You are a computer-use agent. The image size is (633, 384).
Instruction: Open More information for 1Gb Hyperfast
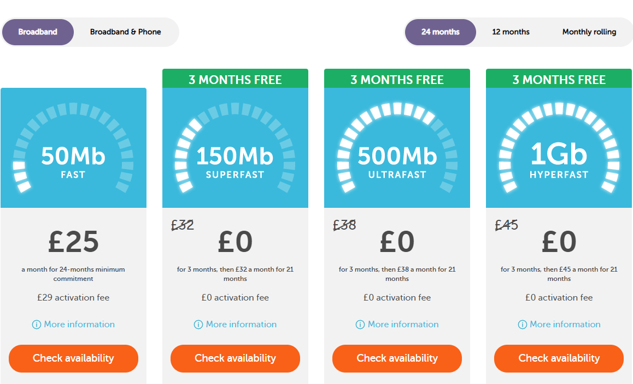coord(565,325)
